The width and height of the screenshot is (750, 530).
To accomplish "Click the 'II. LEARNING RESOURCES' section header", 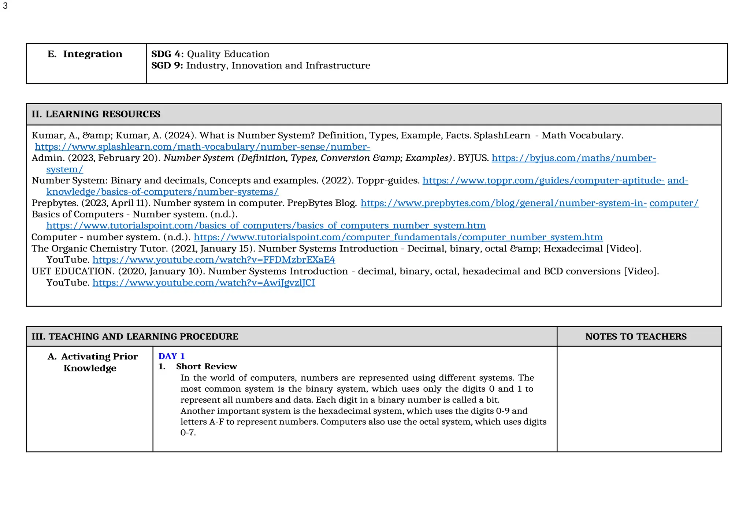I will point(96,114).
